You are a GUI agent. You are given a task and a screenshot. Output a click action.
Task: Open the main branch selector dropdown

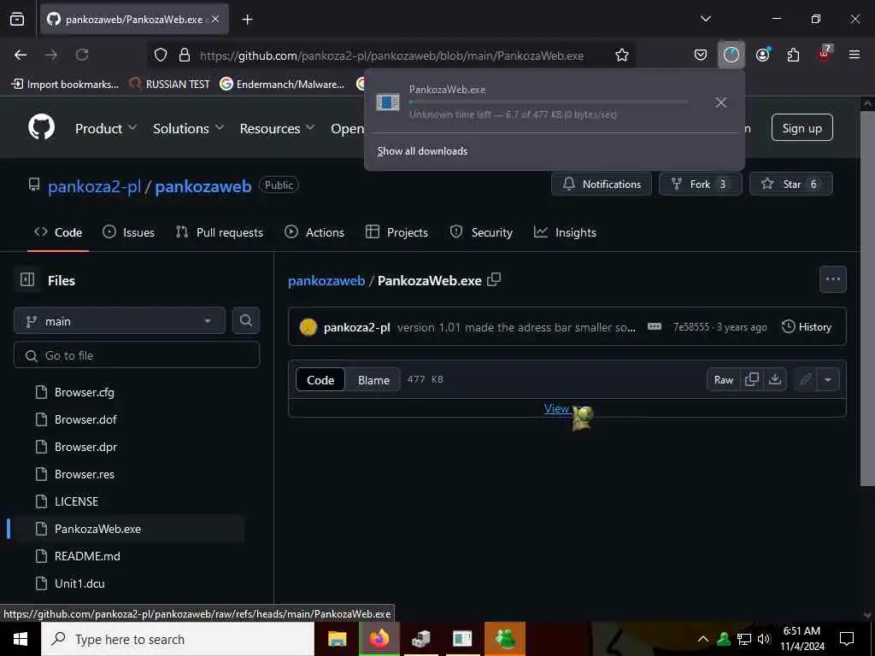[x=120, y=321]
